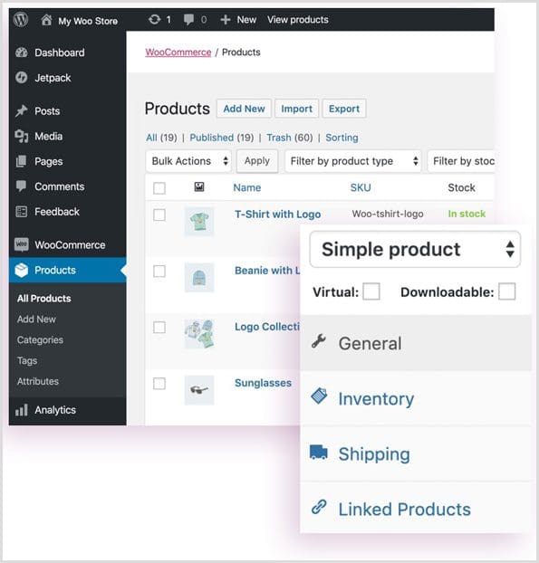Show the Trash (60) filter link
539x563 pixels.
tap(290, 138)
